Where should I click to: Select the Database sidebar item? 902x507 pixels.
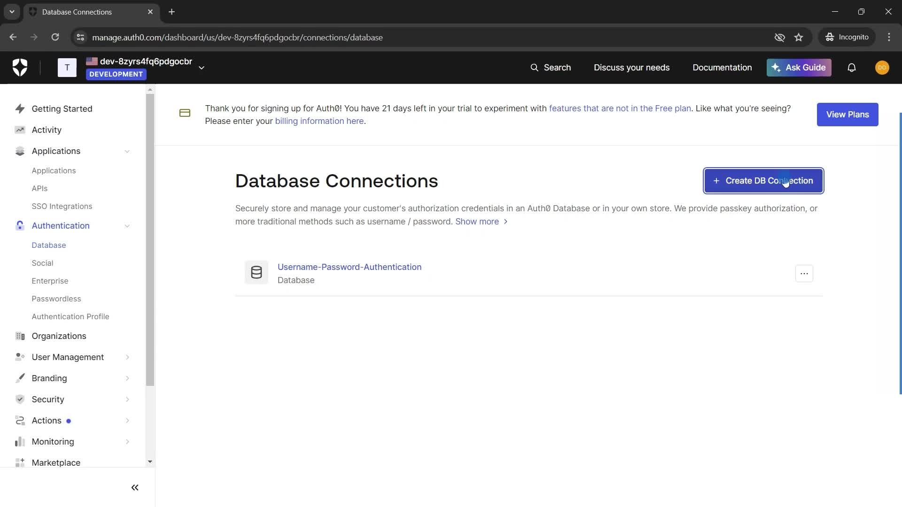tap(48, 246)
